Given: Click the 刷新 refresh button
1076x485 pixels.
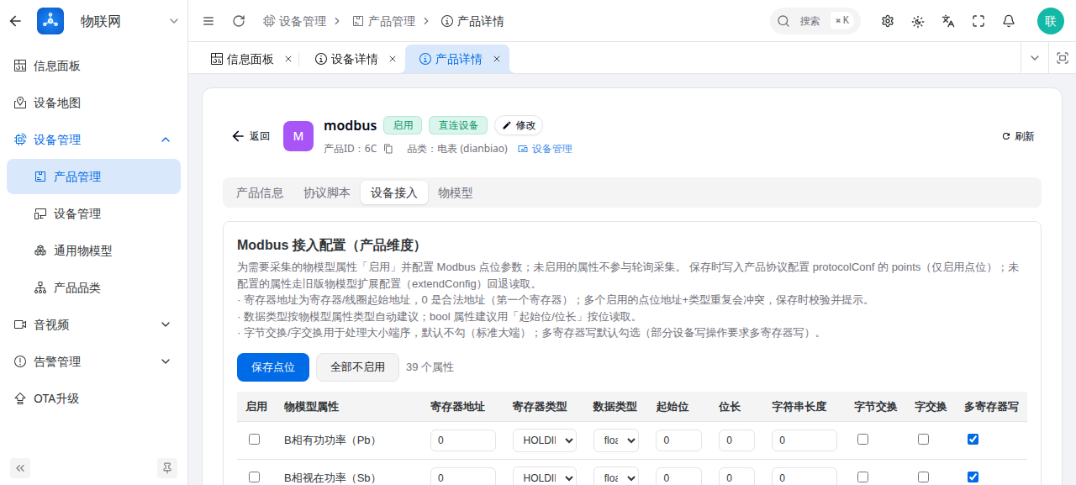Looking at the screenshot, I should tap(1018, 136).
